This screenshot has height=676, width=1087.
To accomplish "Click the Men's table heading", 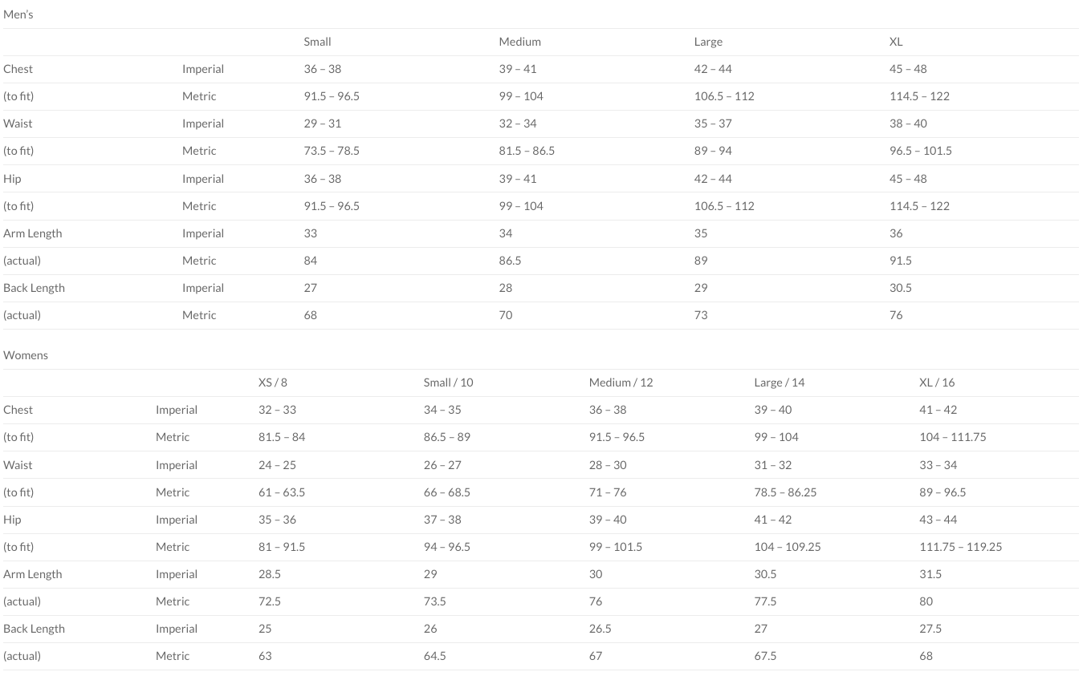I will click(x=18, y=14).
